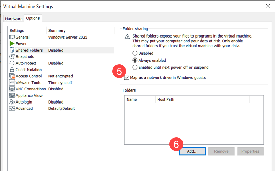Click the green Power arrow icon
The height and width of the screenshot is (171, 275).
[x=12, y=44]
